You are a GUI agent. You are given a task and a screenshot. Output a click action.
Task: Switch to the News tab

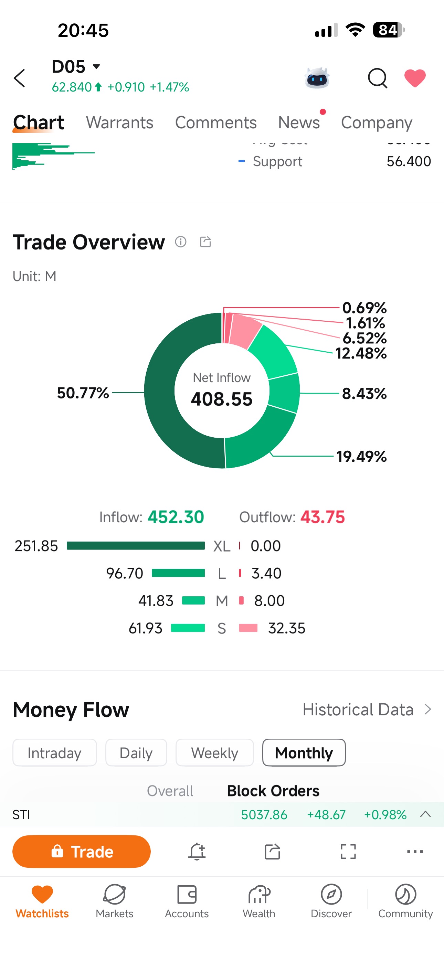pyautogui.click(x=299, y=122)
